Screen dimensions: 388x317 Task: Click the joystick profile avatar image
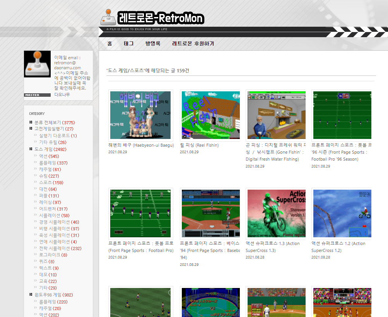click(x=38, y=64)
